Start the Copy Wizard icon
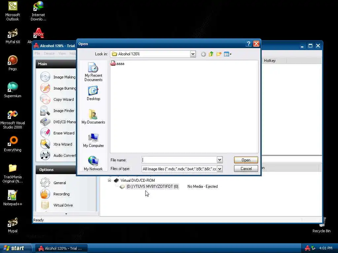The image size is (338, 253). click(x=45, y=99)
